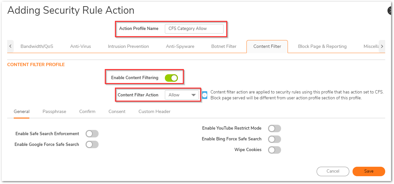394x184 pixels.
Task: Close the Adding Security Rule Action dialog
Action: coord(391,11)
